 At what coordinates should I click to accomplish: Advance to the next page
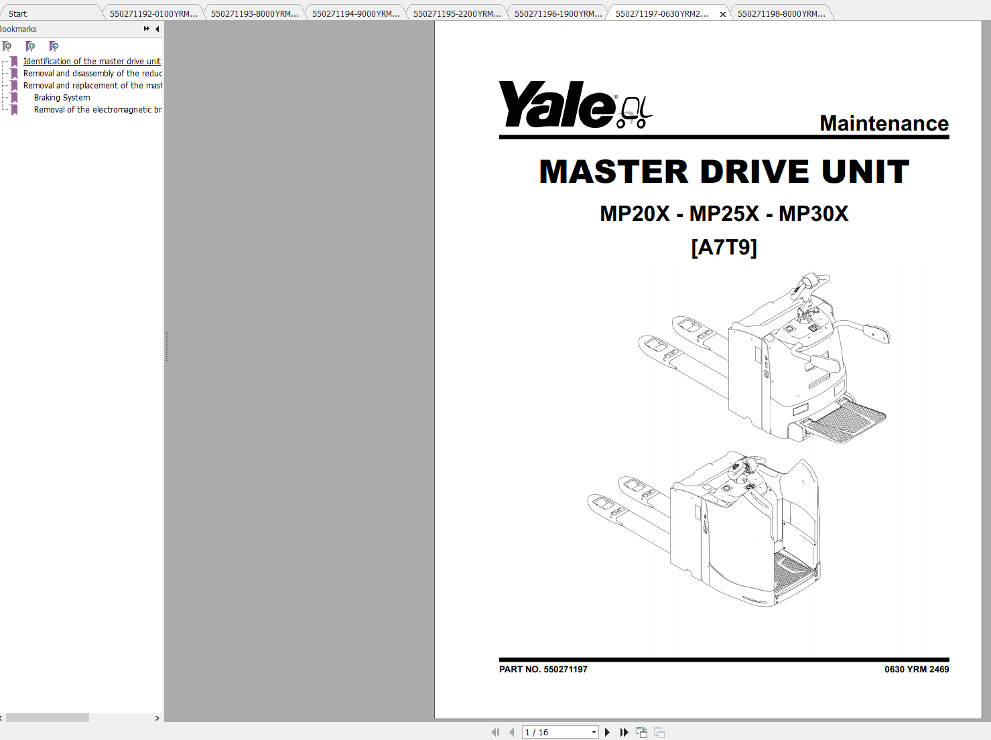607,732
